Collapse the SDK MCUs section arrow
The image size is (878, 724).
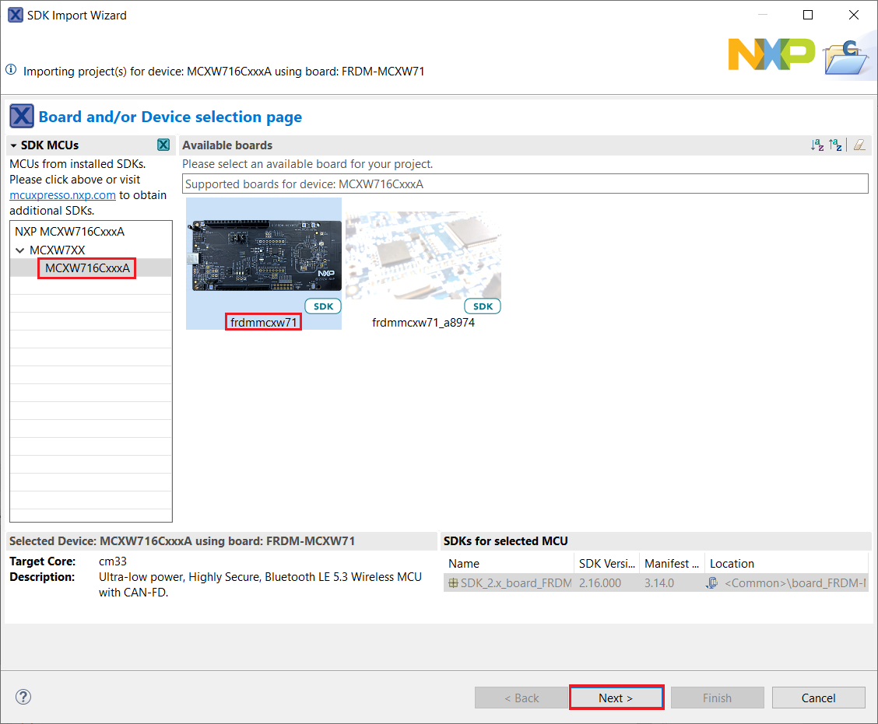click(x=14, y=145)
